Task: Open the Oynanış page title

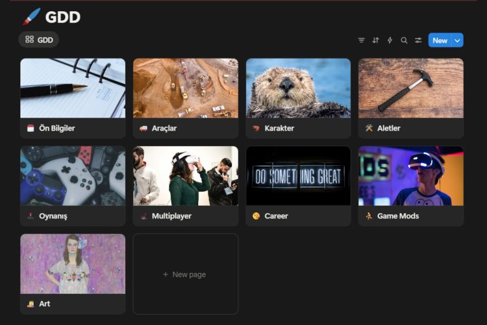Action: pyautogui.click(x=53, y=216)
